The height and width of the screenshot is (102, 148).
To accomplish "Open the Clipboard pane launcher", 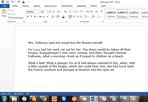I will point(24,22).
